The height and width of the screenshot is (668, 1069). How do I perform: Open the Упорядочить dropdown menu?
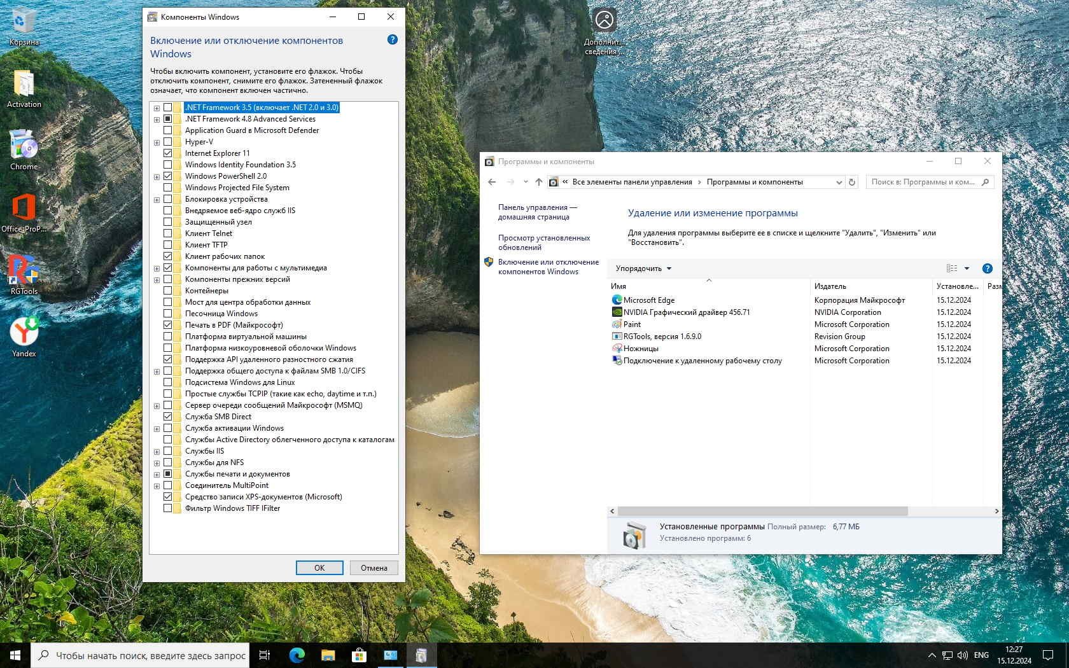tap(643, 268)
